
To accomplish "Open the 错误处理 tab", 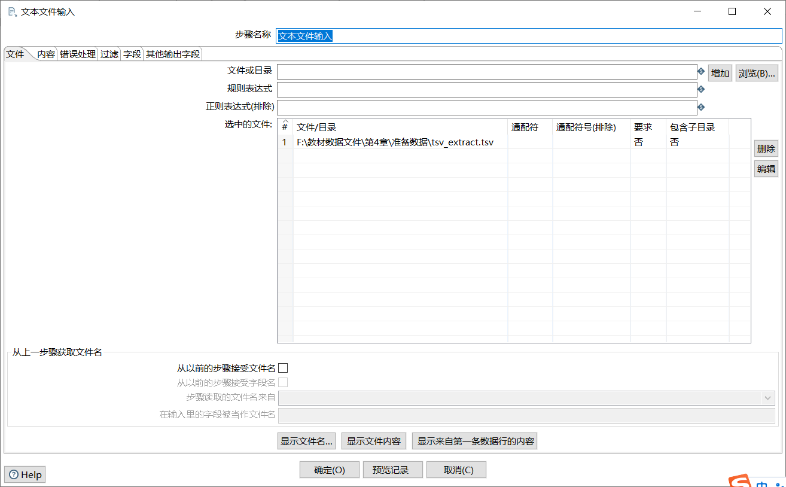I will [x=78, y=54].
